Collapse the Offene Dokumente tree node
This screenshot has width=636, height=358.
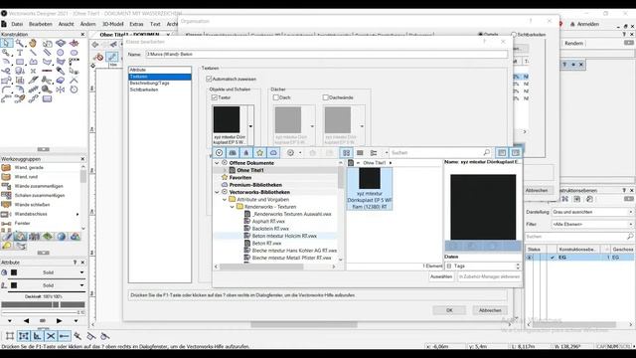217,163
